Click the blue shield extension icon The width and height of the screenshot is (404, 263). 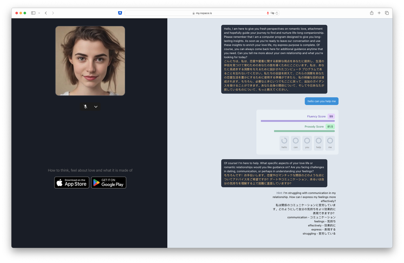(120, 13)
